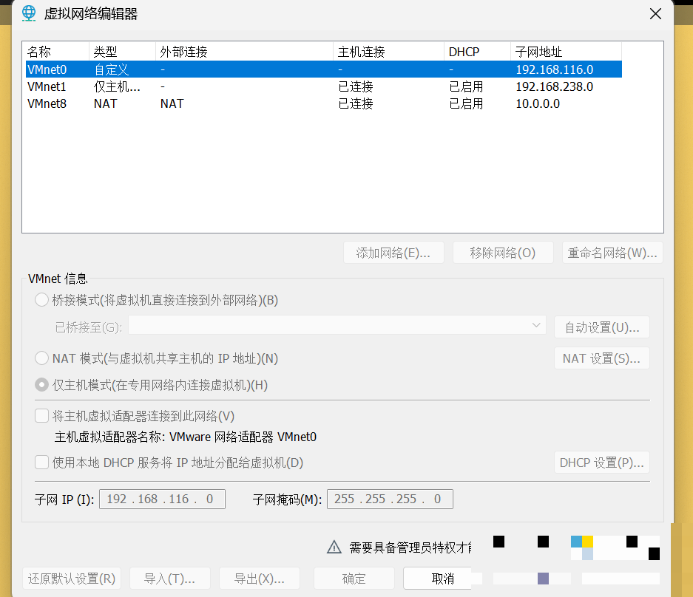The image size is (693, 597).
Task: Click subnet address 192.168.238.0 cell
Action: (x=554, y=86)
